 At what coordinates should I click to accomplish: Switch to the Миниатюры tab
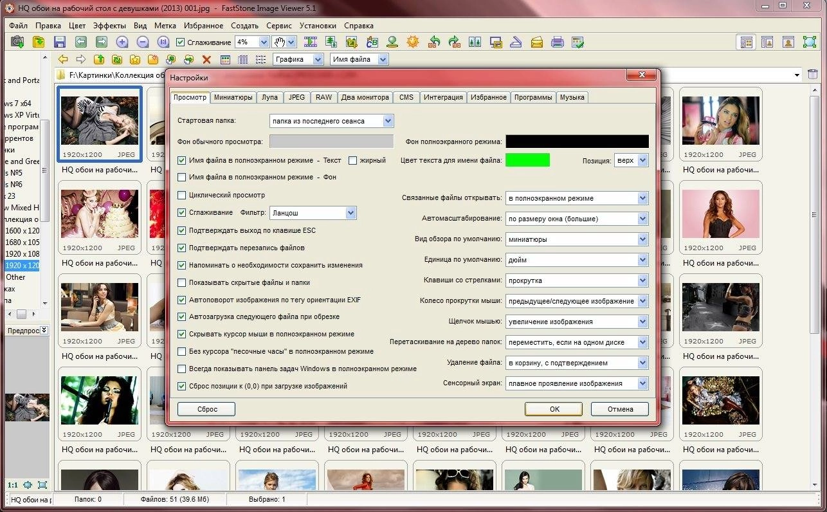pos(233,98)
